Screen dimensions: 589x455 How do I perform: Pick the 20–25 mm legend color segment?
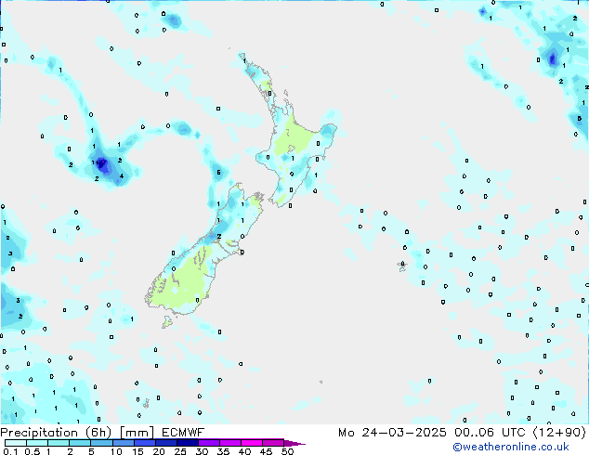pos(170,443)
